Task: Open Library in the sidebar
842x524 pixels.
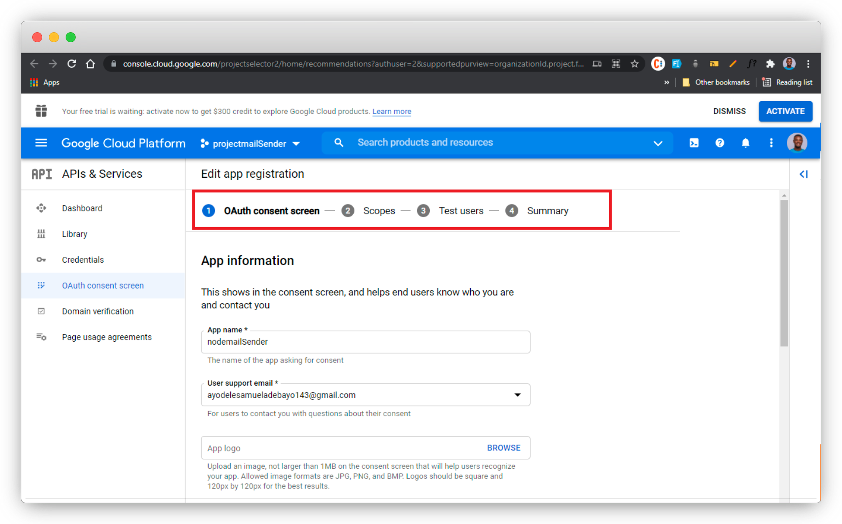Action: (103, 234)
